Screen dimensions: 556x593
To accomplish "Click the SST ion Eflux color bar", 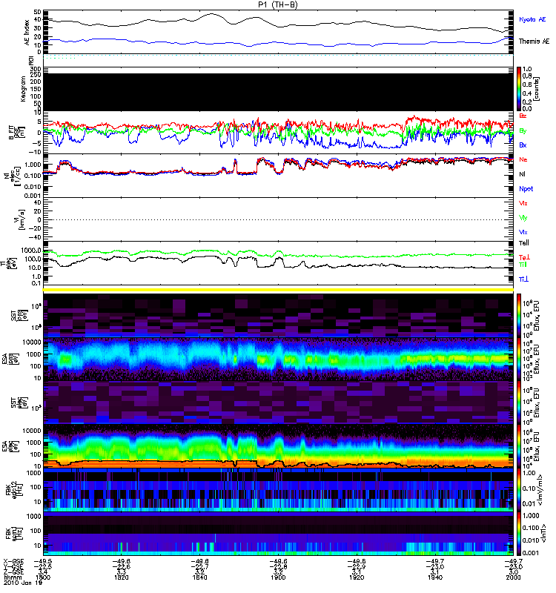I will tap(519, 315).
